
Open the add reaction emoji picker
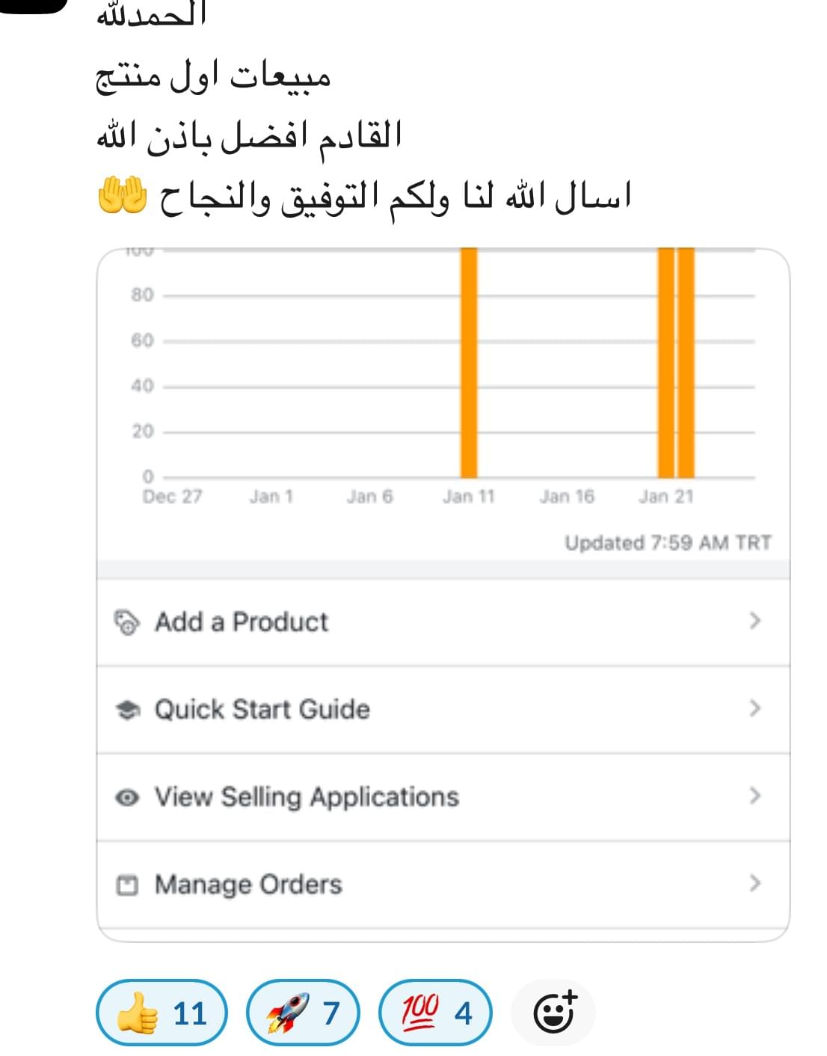tap(554, 1013)
